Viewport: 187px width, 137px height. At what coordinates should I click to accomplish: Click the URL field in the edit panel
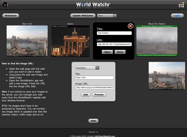click(x=114, y=44)
